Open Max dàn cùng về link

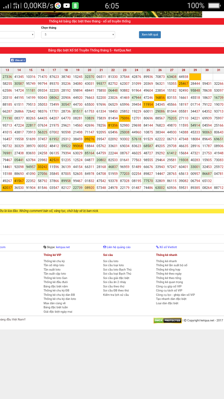coord(54,303)
